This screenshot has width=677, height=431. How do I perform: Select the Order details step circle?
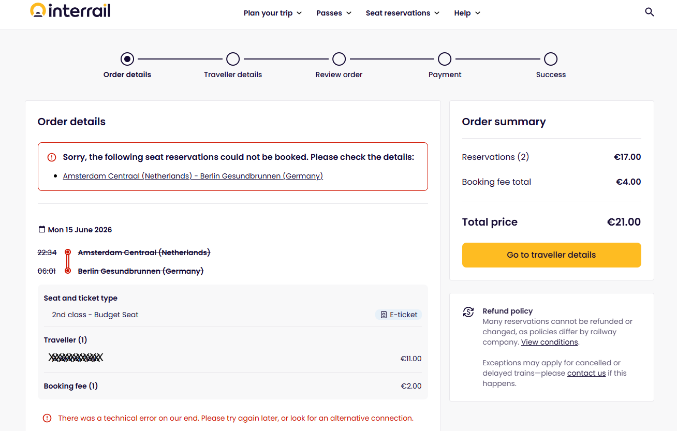(x=127, y=59)
